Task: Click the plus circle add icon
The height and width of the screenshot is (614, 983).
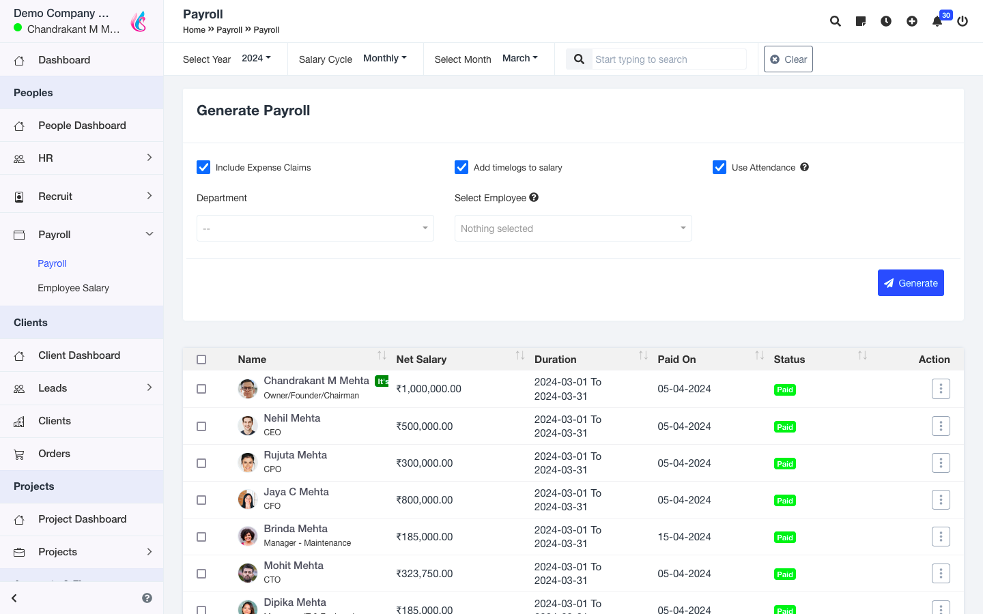Action: (912, 21)
